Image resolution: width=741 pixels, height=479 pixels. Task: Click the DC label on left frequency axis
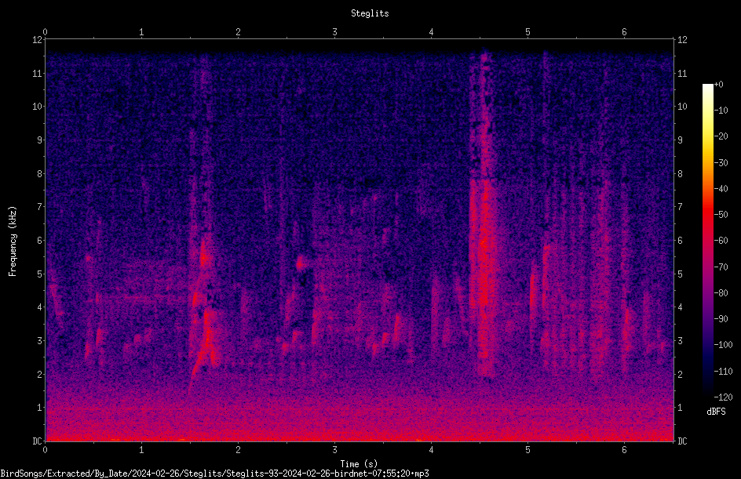tap(37, 441)
